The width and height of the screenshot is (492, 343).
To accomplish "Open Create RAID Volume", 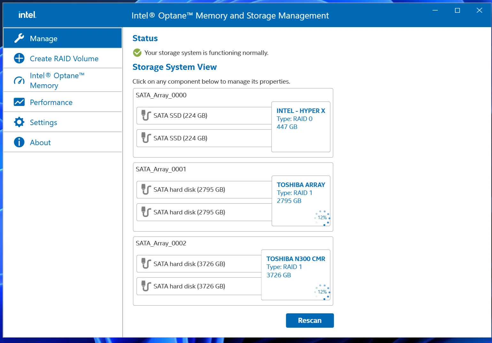I will (x=63, y=58).
